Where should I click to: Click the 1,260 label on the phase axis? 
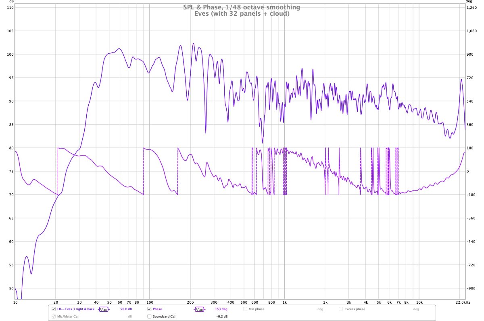(471, 8)
